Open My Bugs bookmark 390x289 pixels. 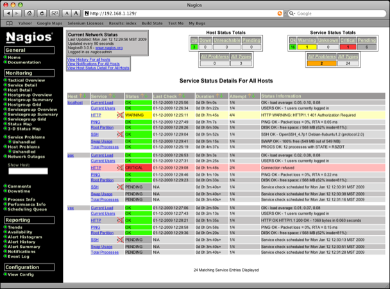click(x=197, y=23)
